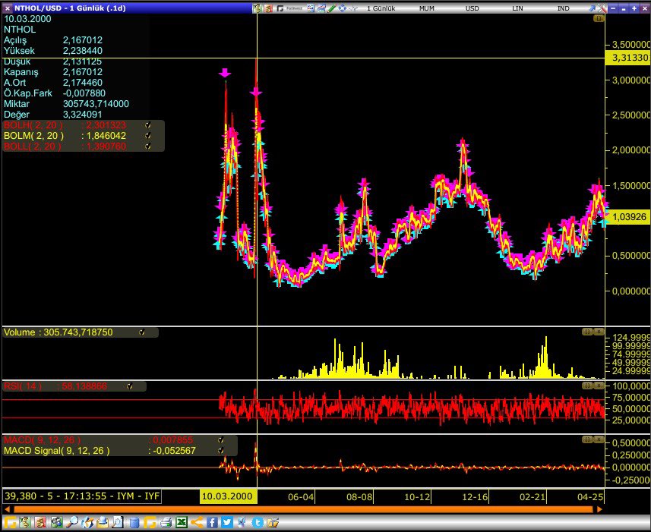Click the Kapanış value 2,167012
This screenshot has width=651, height=532.
coord(83,72)
